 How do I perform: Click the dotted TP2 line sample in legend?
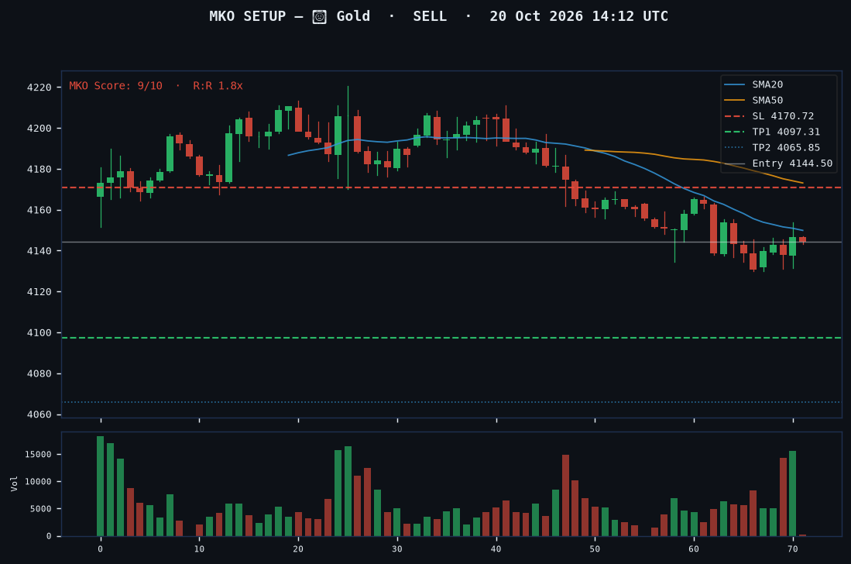[x=734, y=148]
